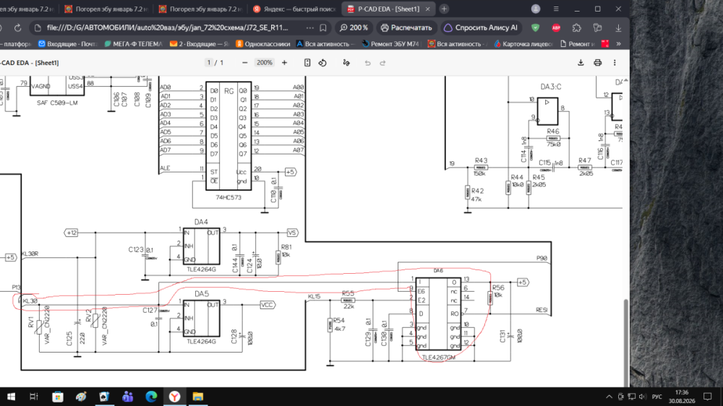Click the 74HC573 chip label
This screenshot has height=406, width=723.
pyautogui.click(x=228, y=197)
